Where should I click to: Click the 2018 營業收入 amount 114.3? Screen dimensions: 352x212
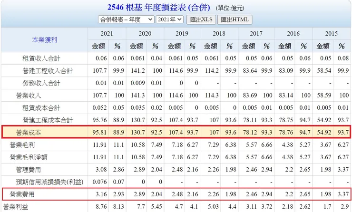[212, 96]
